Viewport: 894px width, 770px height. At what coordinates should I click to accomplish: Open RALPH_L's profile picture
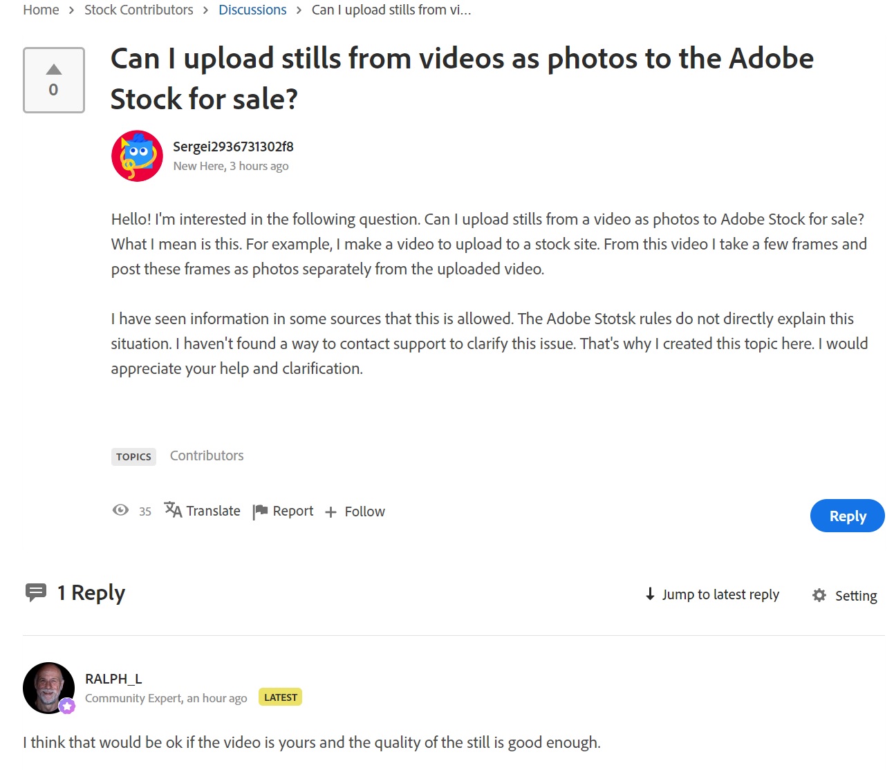(48, 688)
